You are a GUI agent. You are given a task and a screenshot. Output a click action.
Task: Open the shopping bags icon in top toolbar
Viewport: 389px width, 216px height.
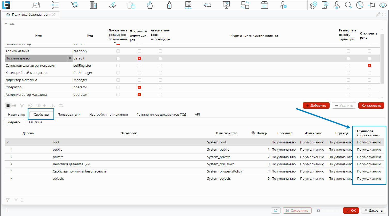(x=131, y=5)
